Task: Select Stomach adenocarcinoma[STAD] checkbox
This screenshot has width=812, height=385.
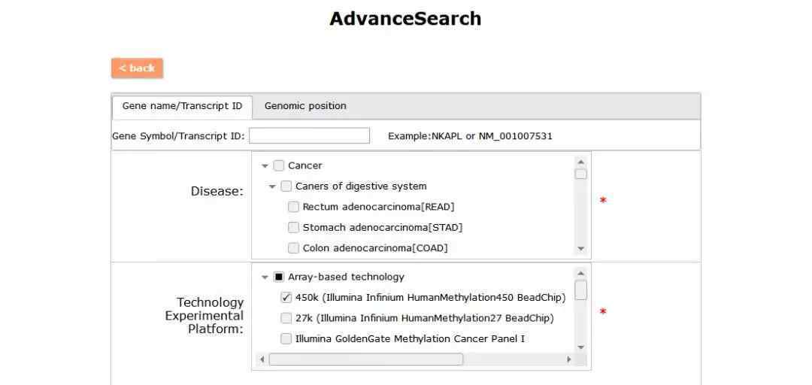Action: (293, 228)
